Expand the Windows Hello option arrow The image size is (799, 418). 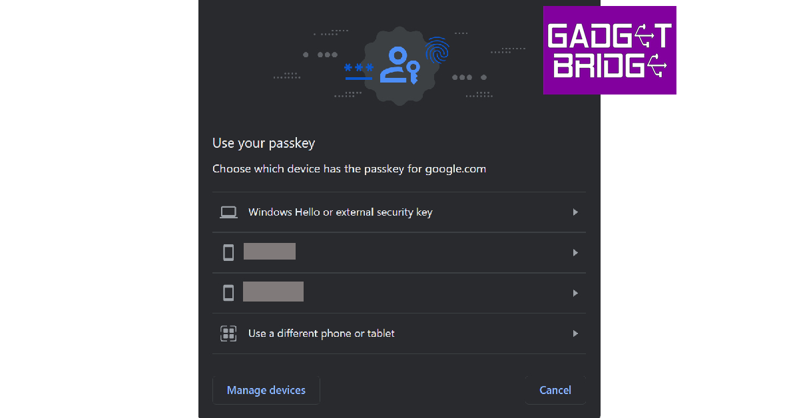click(x=575, y=212)
